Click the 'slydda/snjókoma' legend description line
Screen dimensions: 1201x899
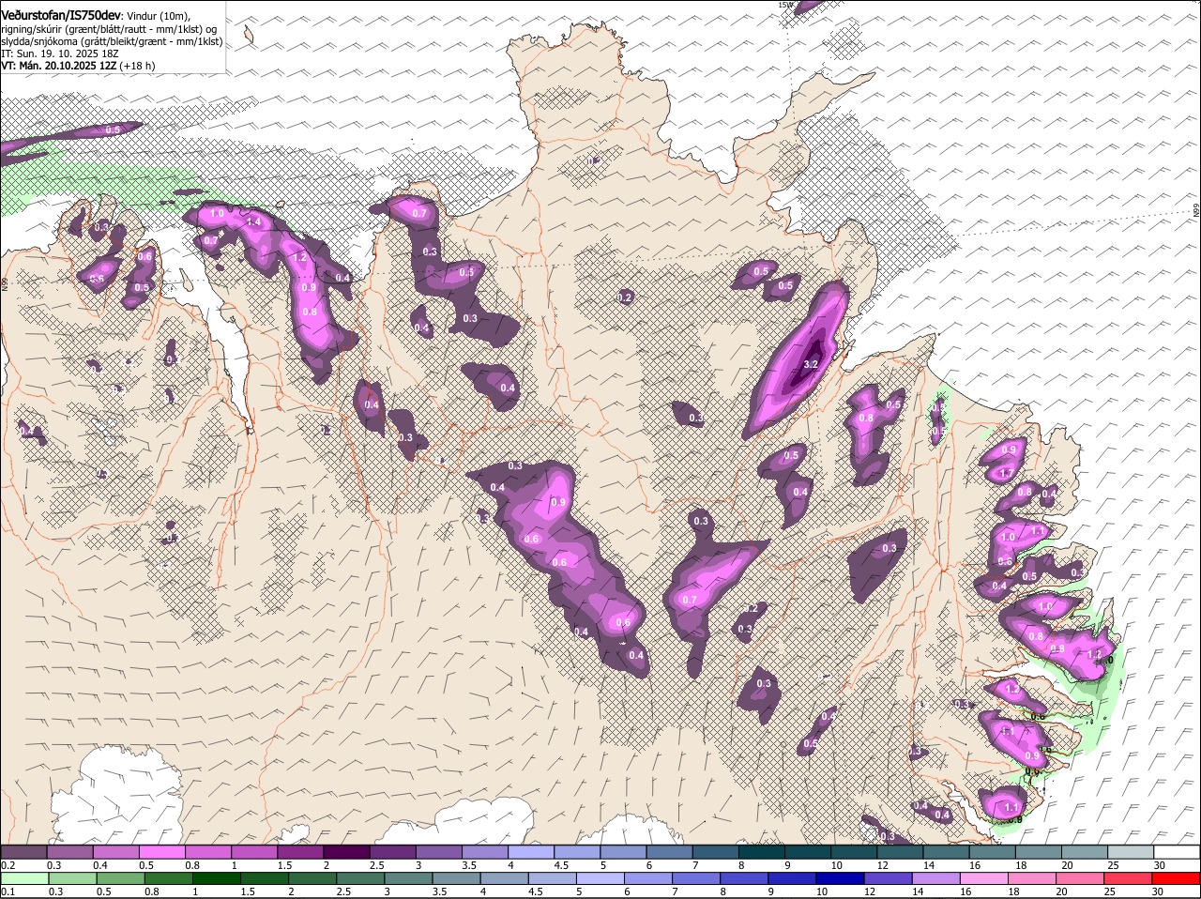(112, 41)
